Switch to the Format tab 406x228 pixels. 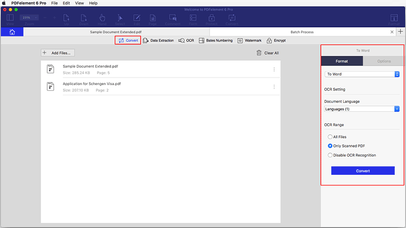(342, 61)
